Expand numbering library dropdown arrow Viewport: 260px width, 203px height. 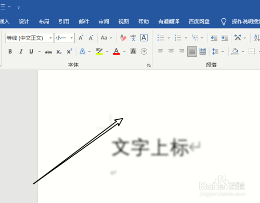pyautogui.click(x=186, y=38)
